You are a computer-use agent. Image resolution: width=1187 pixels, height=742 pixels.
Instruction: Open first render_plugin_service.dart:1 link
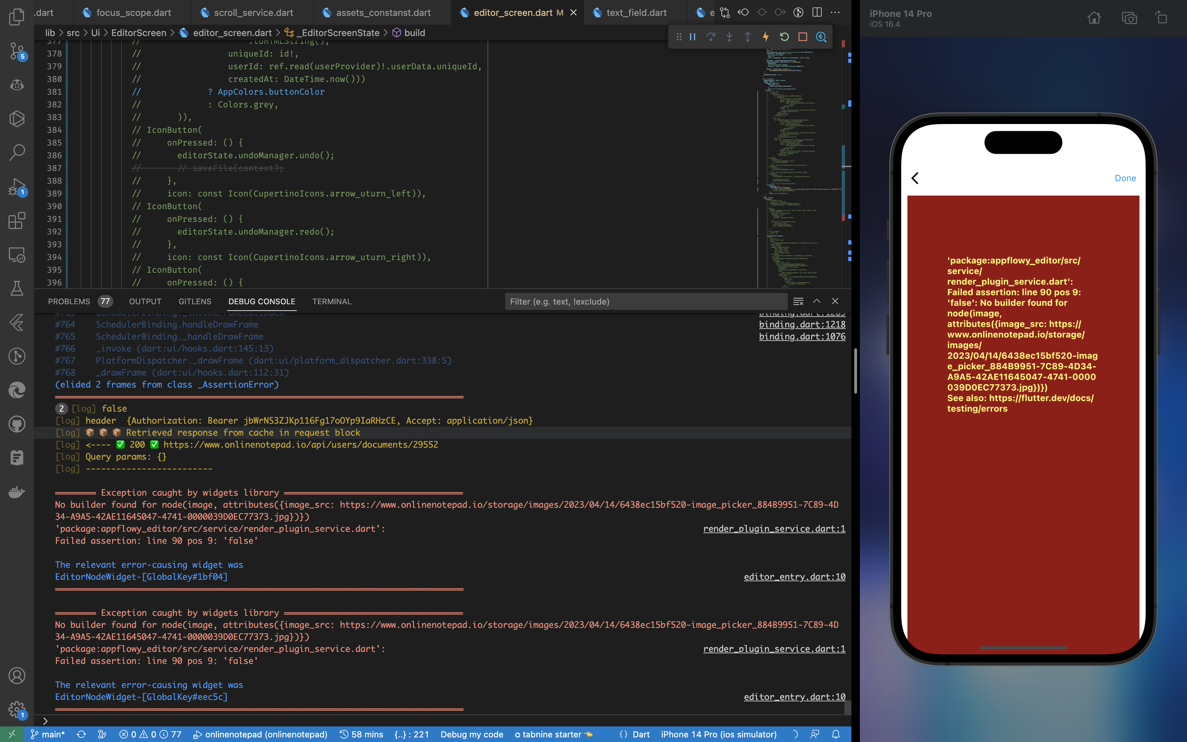pyautogui.click(x=774, y=529)
